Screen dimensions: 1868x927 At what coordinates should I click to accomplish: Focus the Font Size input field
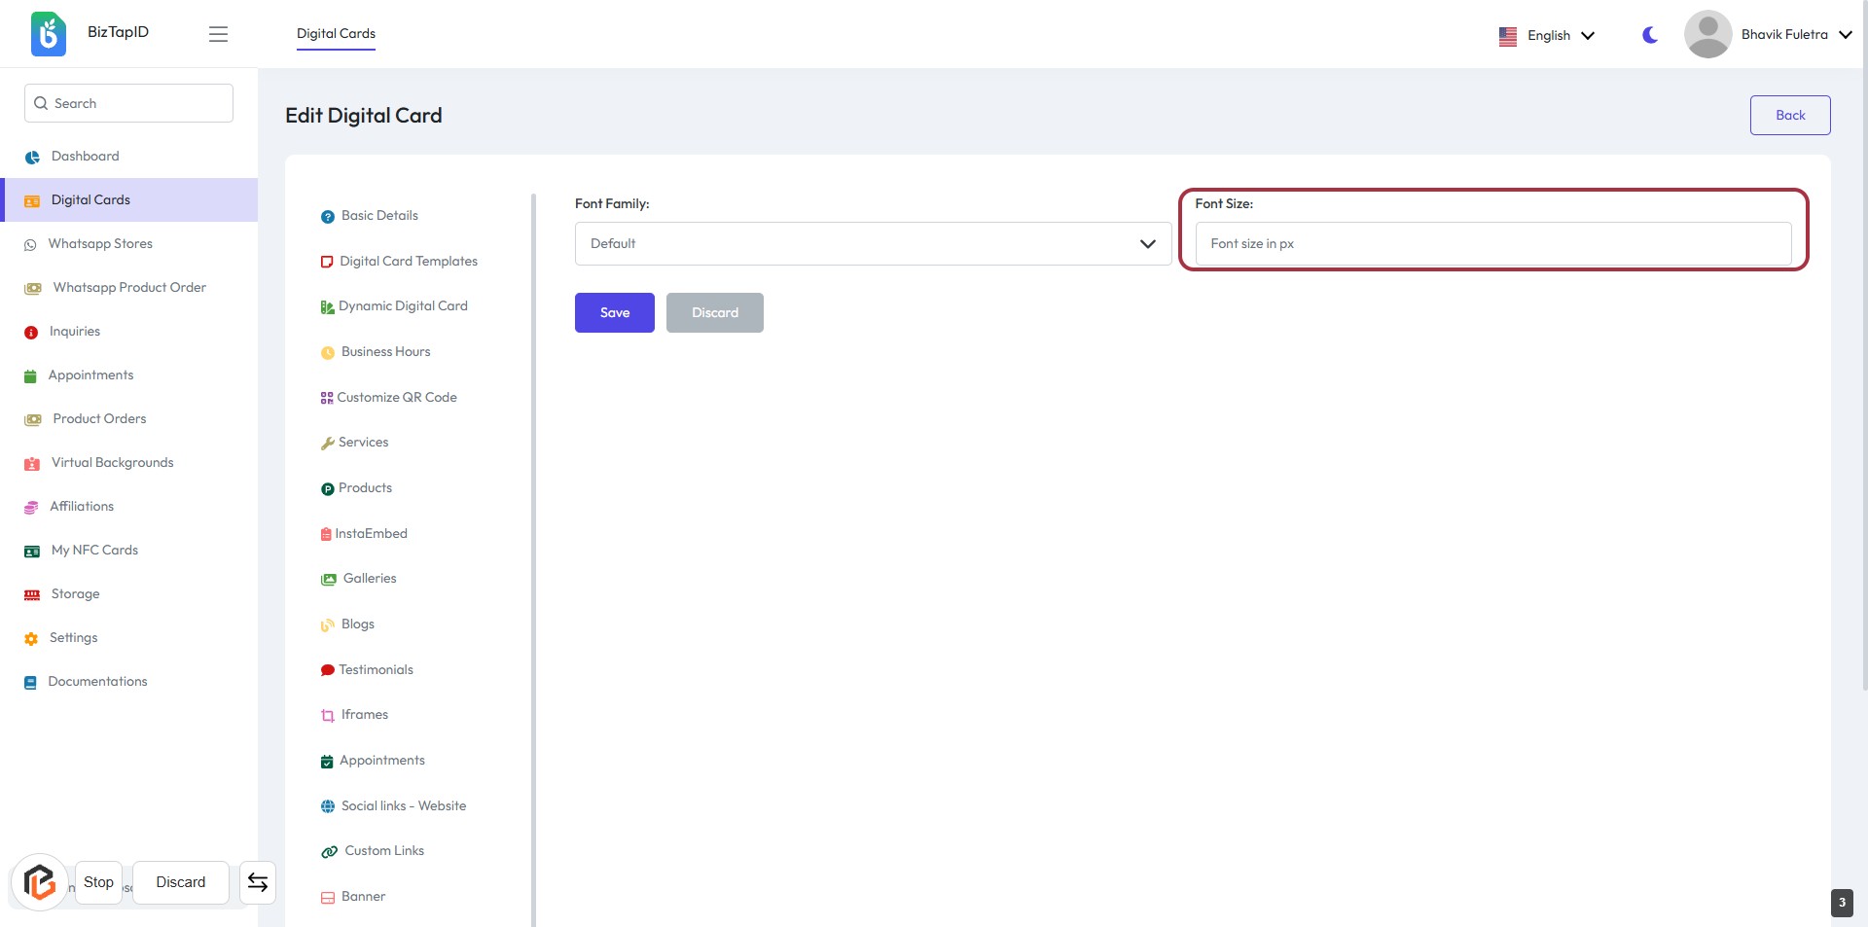pos(1492,244)
